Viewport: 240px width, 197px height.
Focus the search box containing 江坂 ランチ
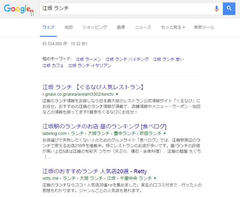point(126,8)
